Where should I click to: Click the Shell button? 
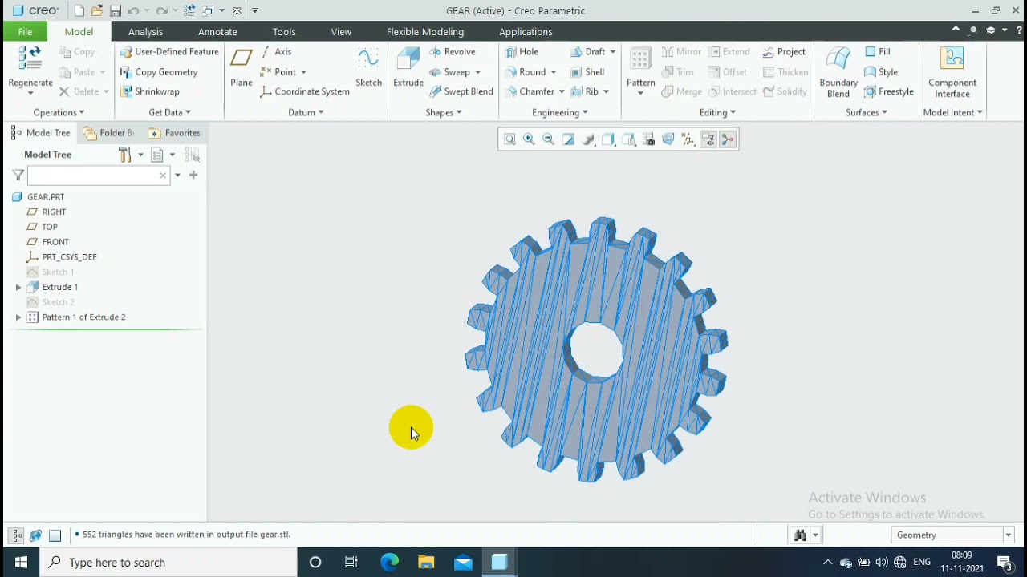click(x=587, y=72)
